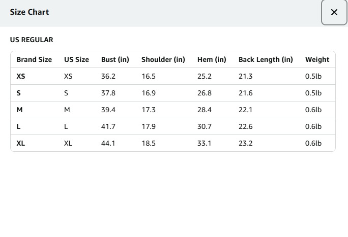Select the Brand Size column header
This screenshot has height=237, width=348.
[x=34, y=59]
